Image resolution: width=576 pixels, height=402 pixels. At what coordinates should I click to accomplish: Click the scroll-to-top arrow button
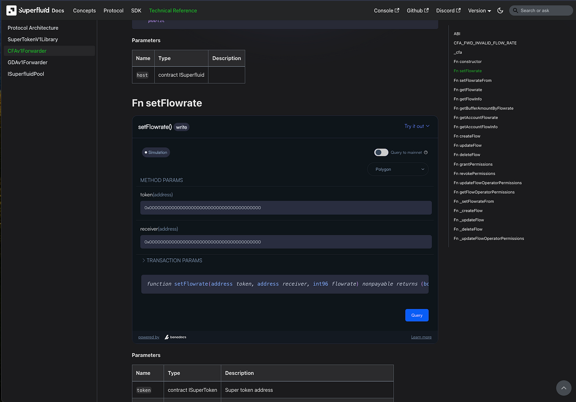tap(564, 388)
